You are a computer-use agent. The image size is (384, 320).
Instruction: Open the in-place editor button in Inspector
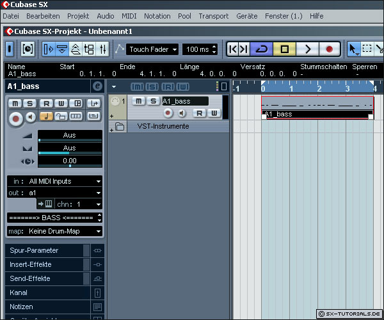pos(77,104)
